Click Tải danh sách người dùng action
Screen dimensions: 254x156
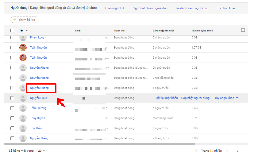(x=192, y=8)
